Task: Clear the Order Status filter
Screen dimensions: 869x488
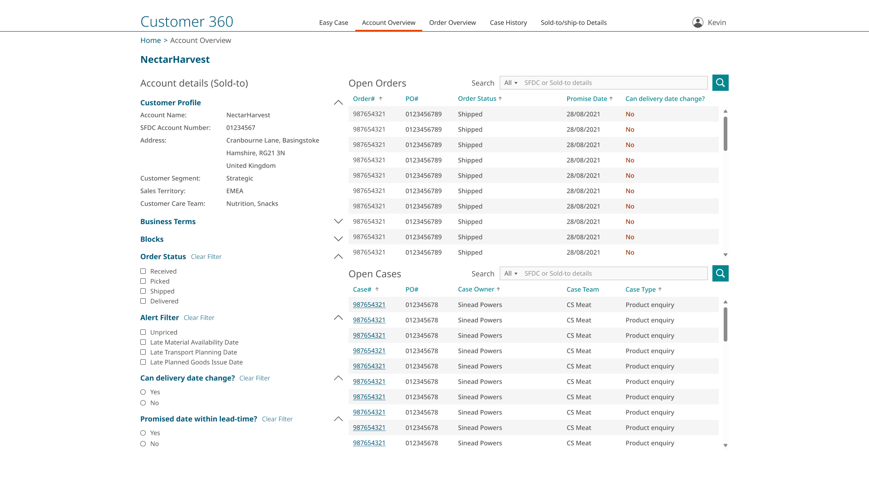Action: click(x=206, y=256)
